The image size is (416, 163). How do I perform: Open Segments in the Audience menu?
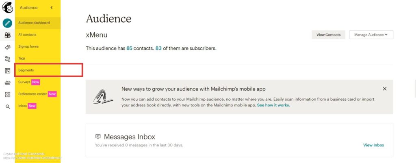point(26,70)
